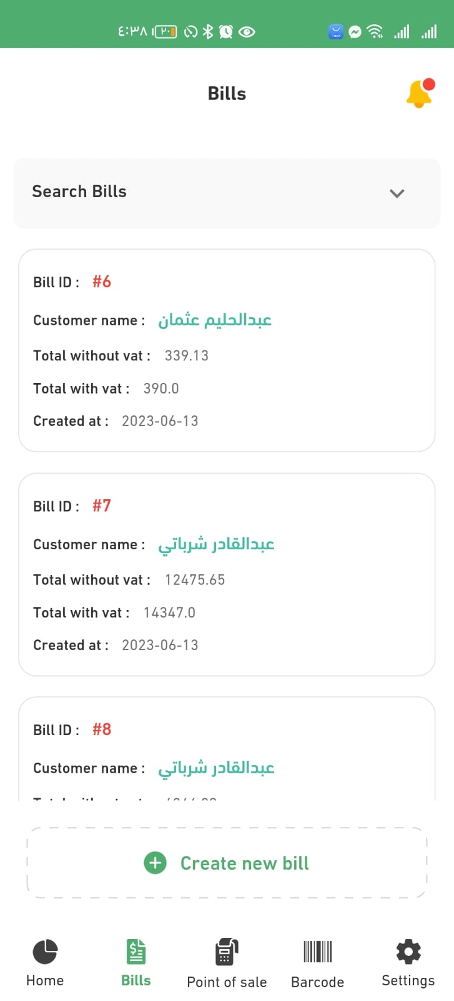This screenshot has height=1001, width=454.
Task: Expand the Search Bills chevron arrow
Action: point(397,193)
